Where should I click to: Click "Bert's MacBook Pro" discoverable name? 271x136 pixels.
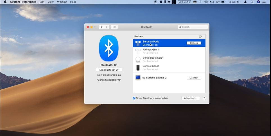(109, 80)
